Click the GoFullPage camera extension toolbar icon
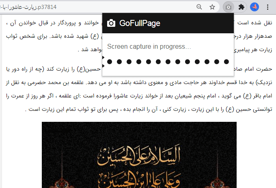Viewport: 276px width, 188px height. (x=229, y=7)
